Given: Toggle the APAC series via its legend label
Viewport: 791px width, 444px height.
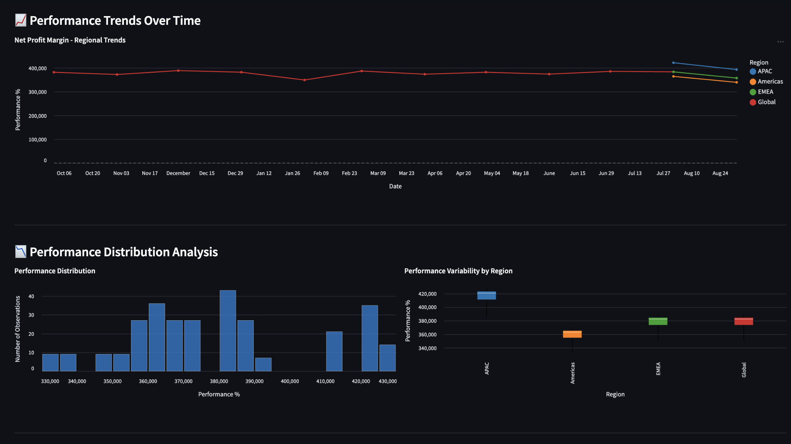Looking at the screenshot, I should pyautogui.click(x=765, y=71).
